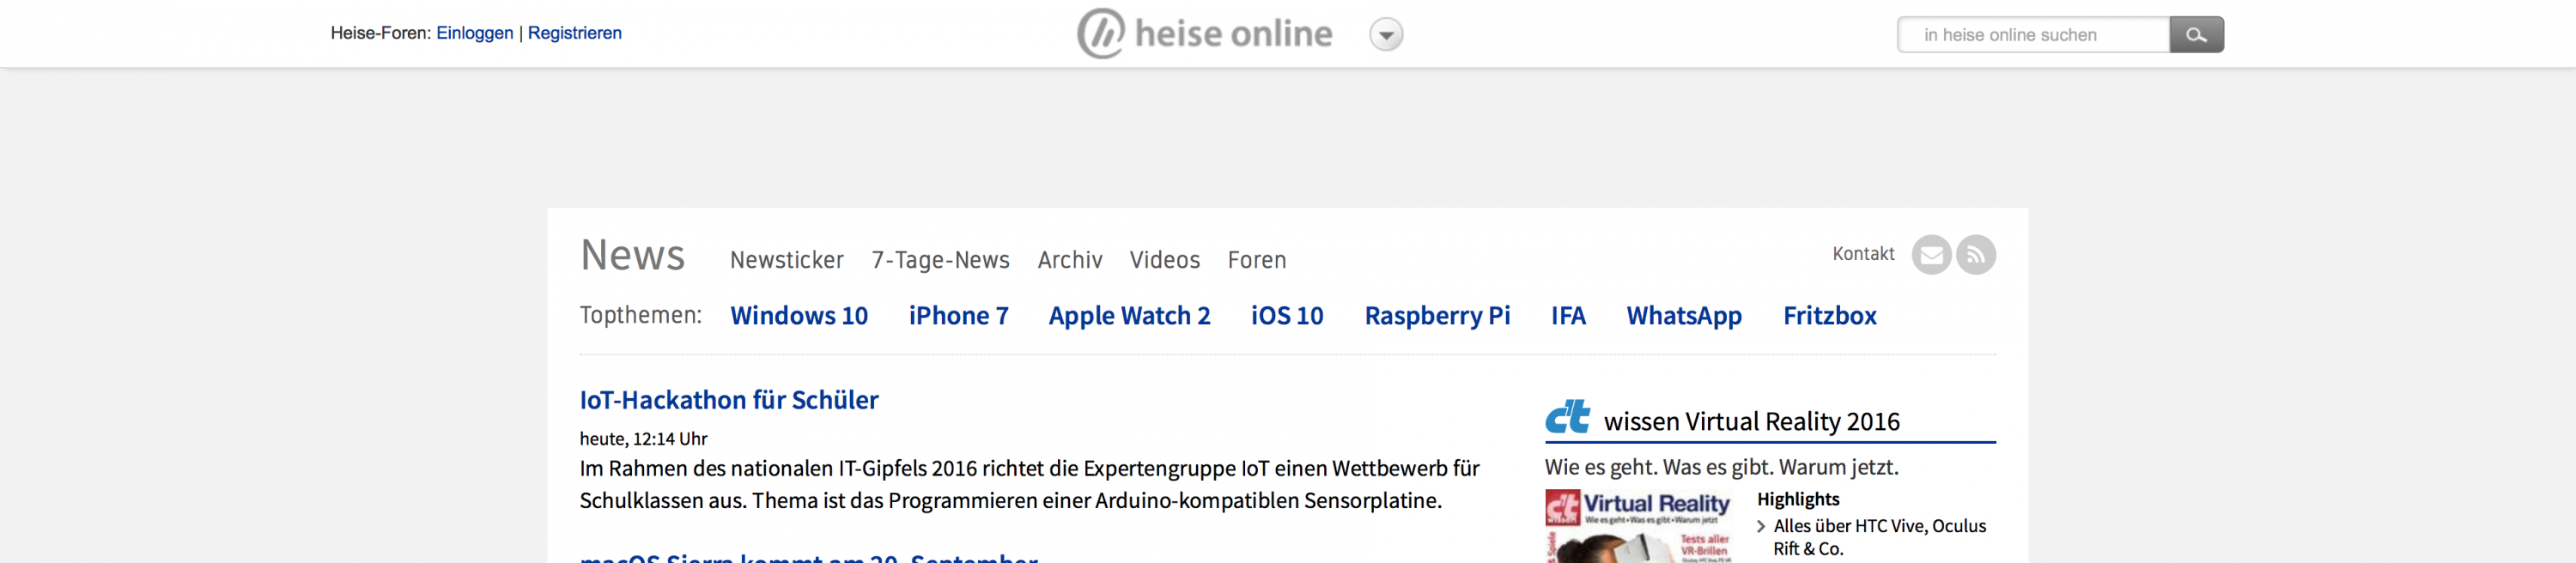Open the Virtual Reality magazine cover thumbnail
Image resolution: width=2576 pixels, height=563 pixels.
tap(1637, 527)
